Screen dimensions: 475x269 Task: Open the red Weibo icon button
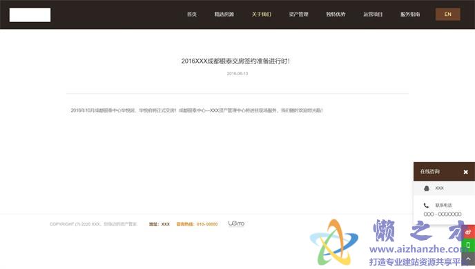(468, 232)
